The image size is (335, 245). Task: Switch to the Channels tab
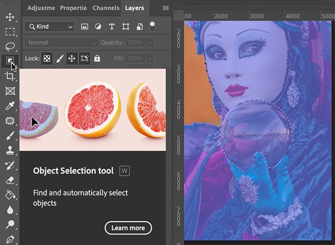[x=106, y=8]
